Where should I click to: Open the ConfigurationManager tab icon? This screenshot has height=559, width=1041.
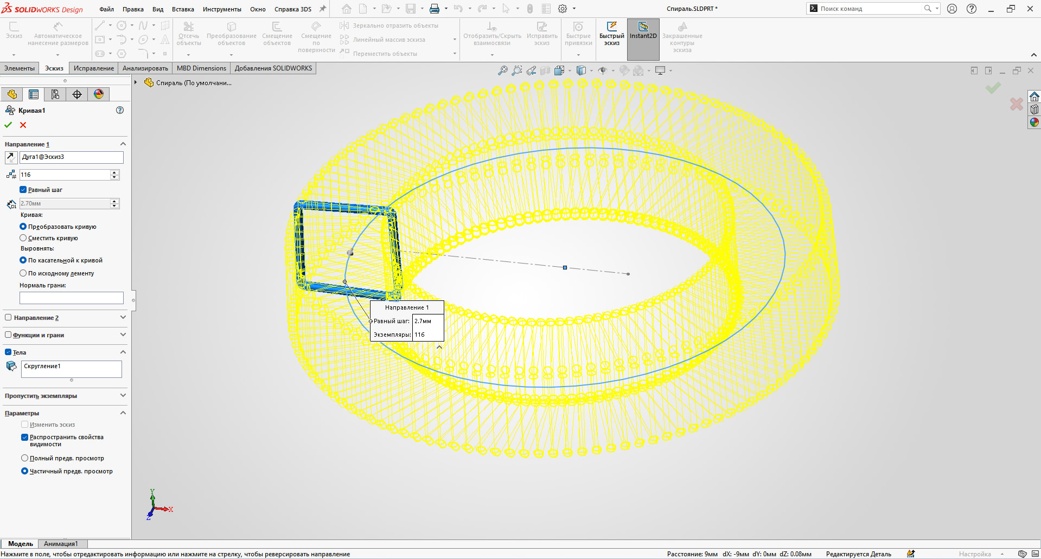[55, 94]
